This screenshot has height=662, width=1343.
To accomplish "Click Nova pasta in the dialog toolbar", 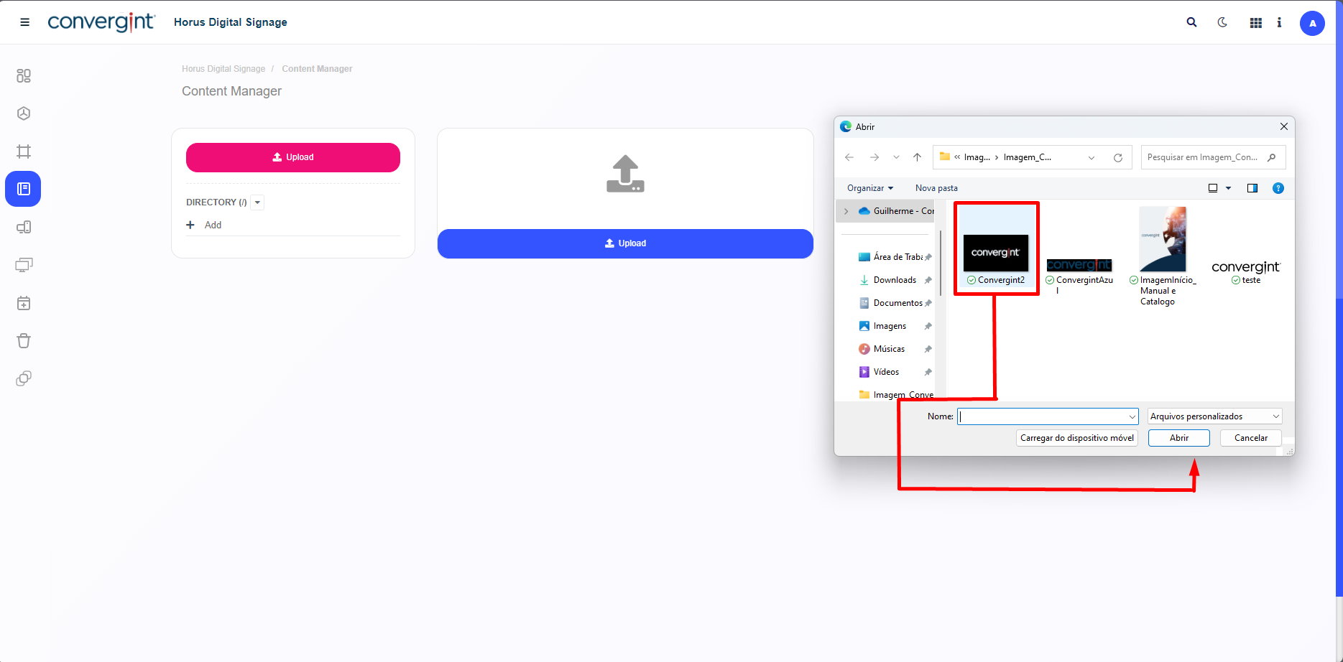I will click(936, 188).
